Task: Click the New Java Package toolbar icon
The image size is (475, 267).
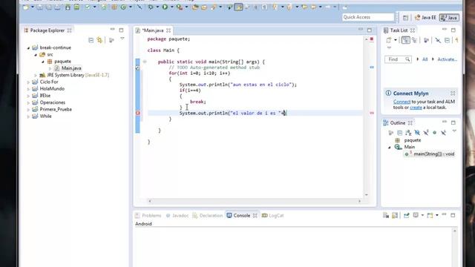Action: [114, 7]
